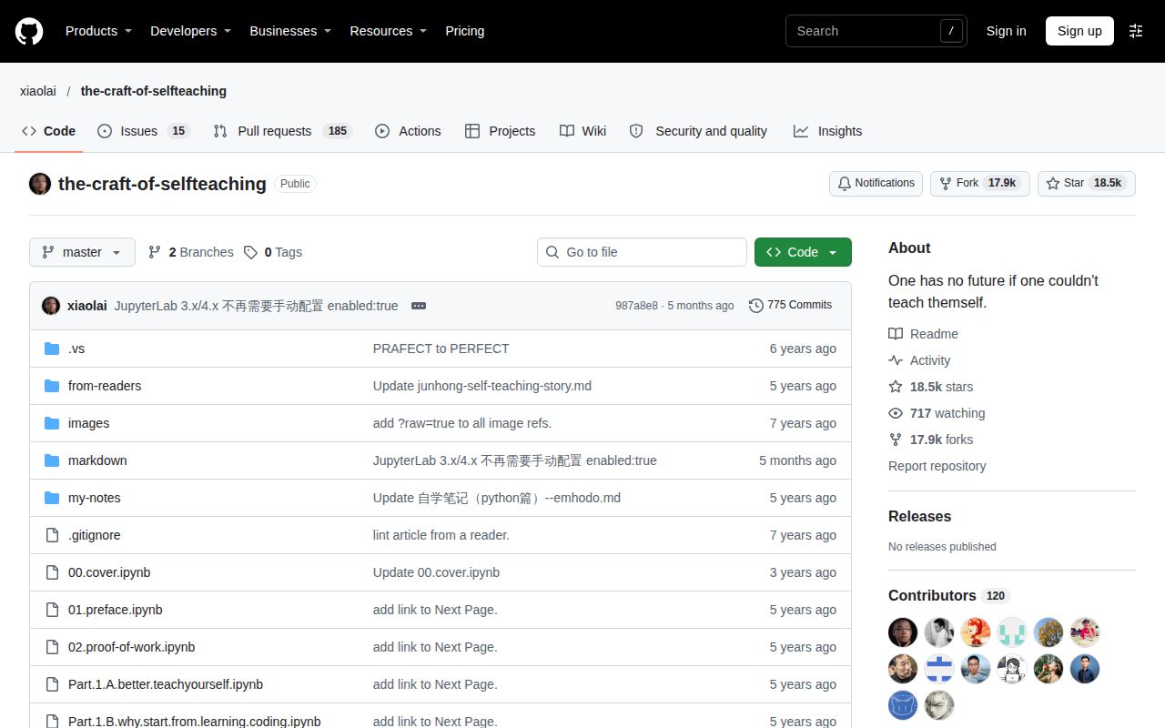Open the markdown folder

click(97, 460)
